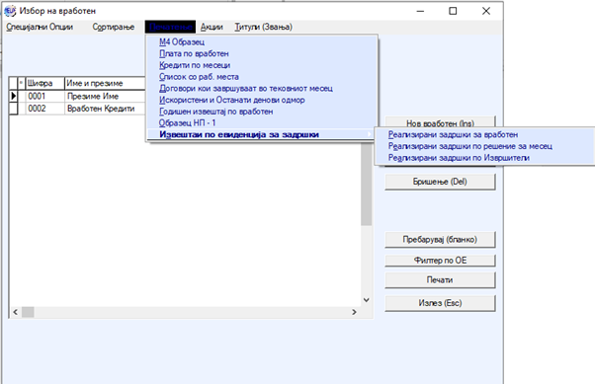
Task: Maximize the Избор на вработен window
Action: [x=453, y=11]
